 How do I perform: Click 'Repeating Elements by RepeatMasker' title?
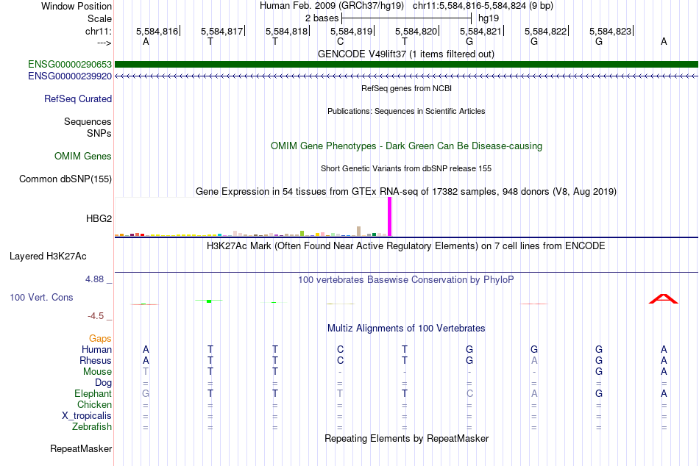coord(406,438)
